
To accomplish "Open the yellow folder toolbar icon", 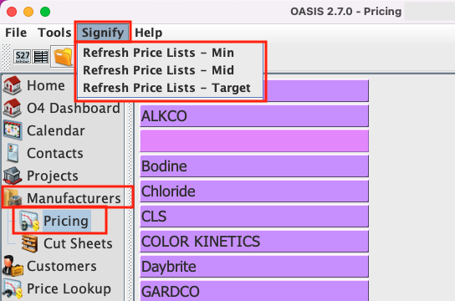I will [x=63, y=57].
